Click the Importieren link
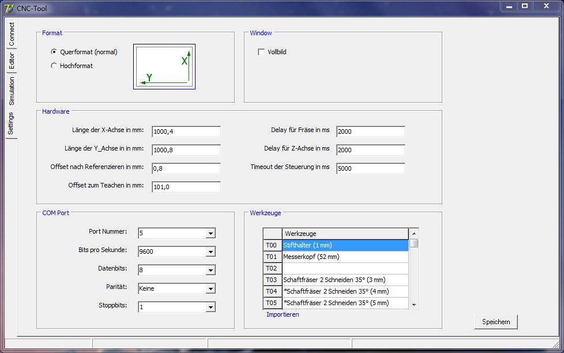564x353 pixels. pyautogui.click(x=283, y=315)
